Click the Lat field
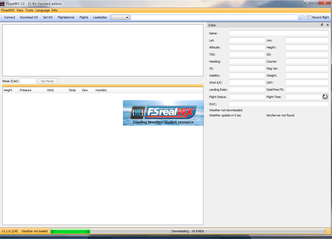Screen dimensions: 332x239 point(247,40)
